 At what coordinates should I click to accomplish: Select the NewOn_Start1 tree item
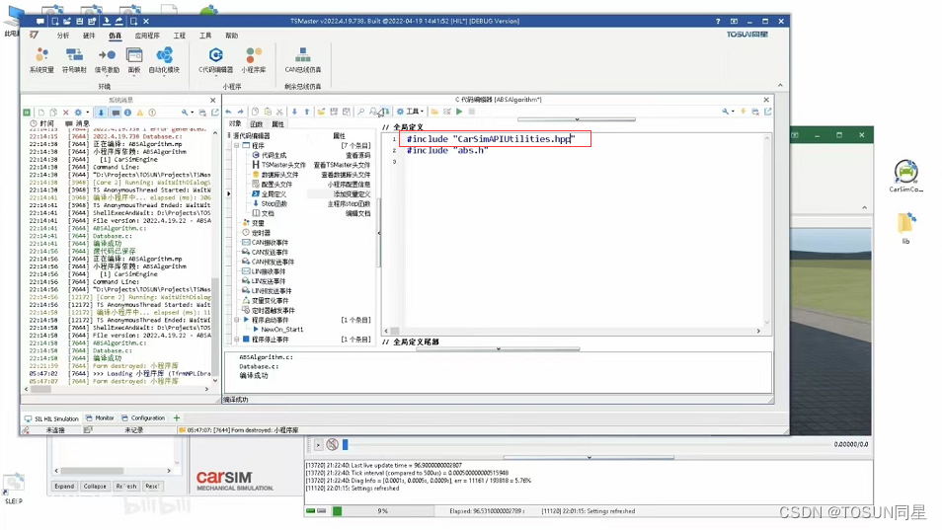(x=281, y=330)
